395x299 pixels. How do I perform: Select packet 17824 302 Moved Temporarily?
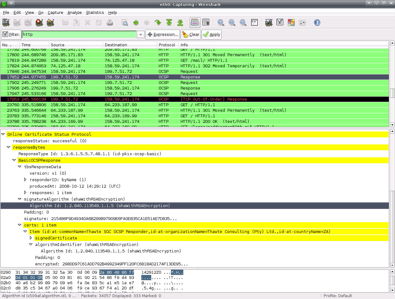click(x=195, y=66)
